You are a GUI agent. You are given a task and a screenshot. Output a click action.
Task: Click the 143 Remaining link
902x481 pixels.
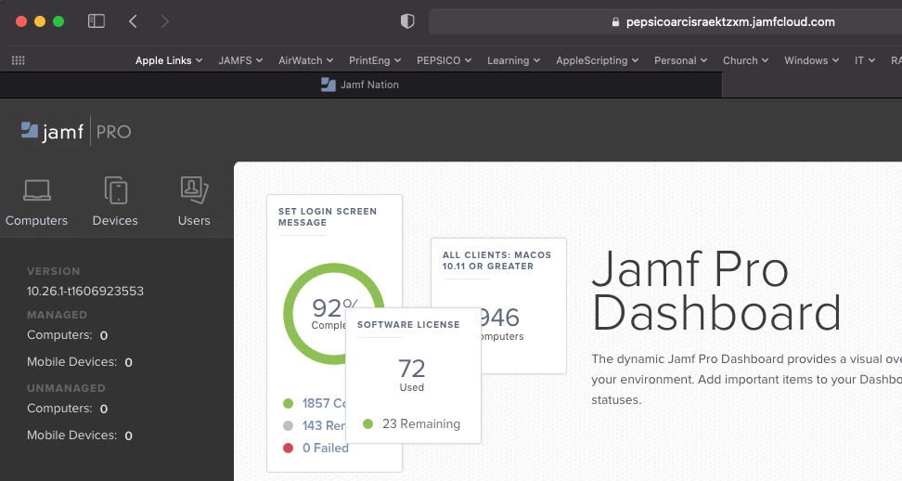[x=323, y=426]
